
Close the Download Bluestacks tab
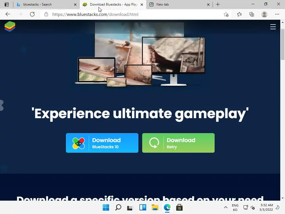pos(142,4)
